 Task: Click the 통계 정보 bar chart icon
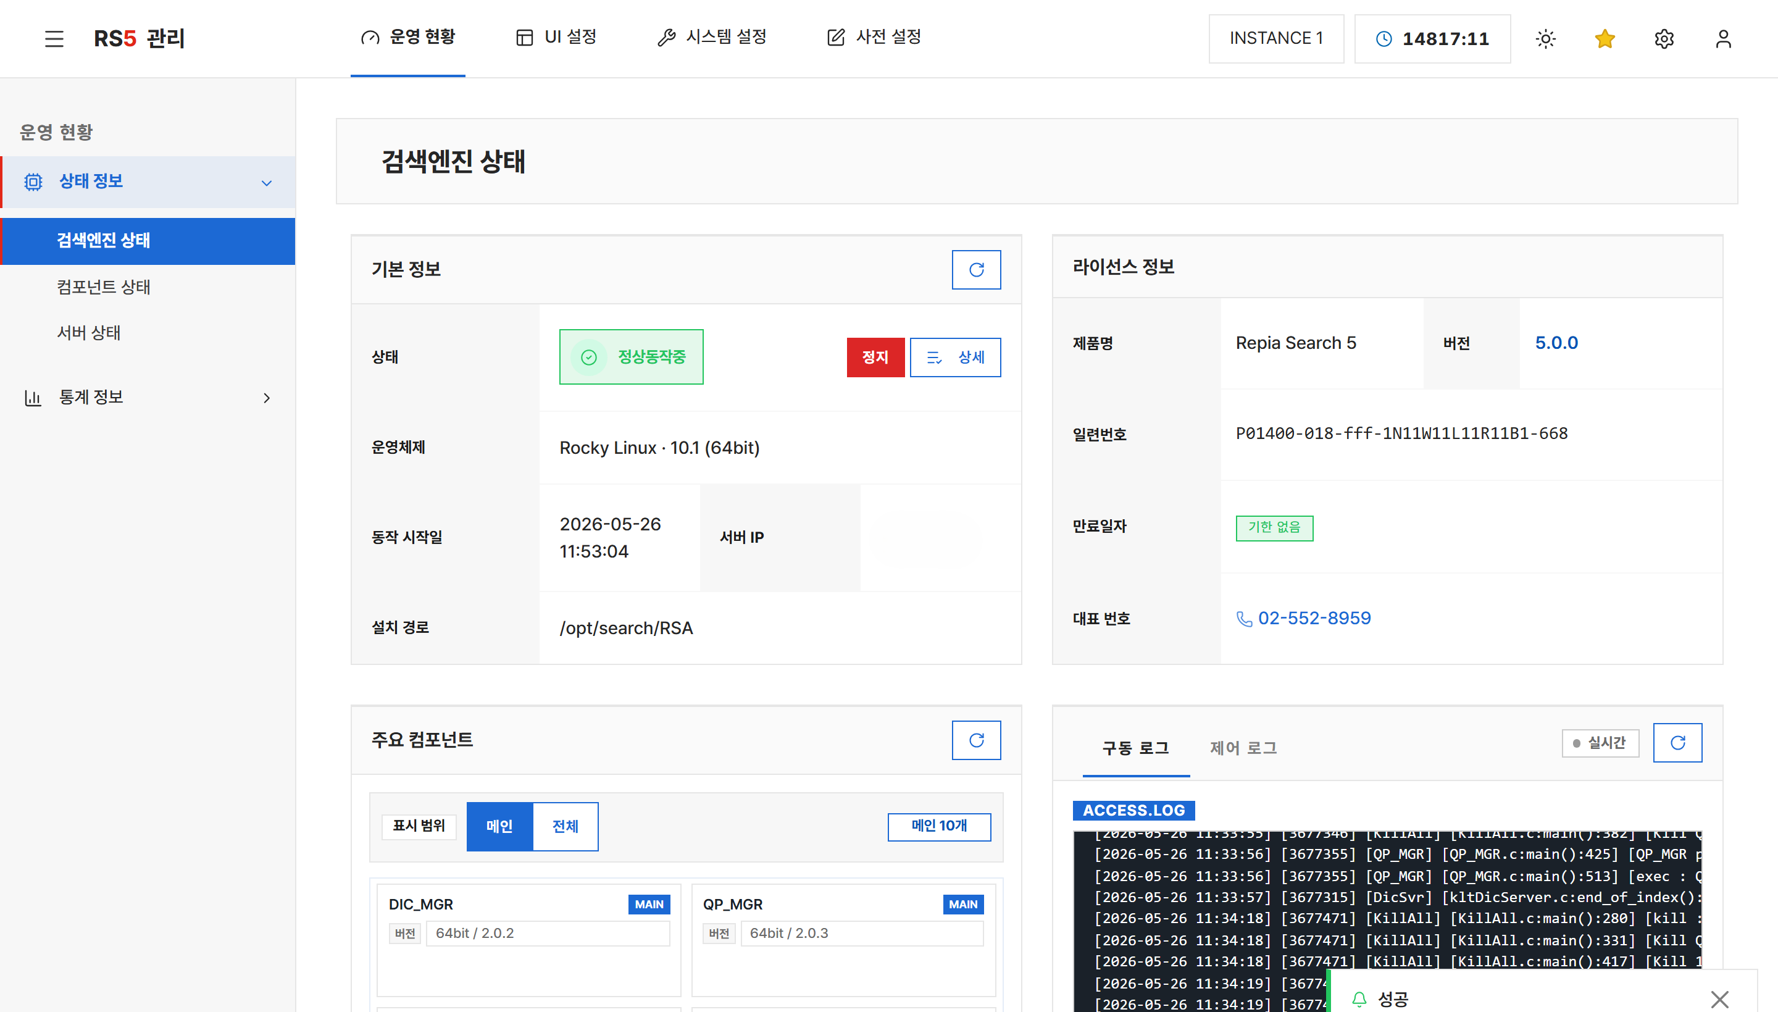click(33, 398)
